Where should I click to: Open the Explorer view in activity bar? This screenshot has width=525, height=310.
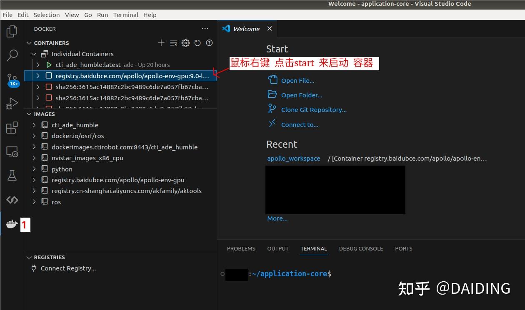12,31
